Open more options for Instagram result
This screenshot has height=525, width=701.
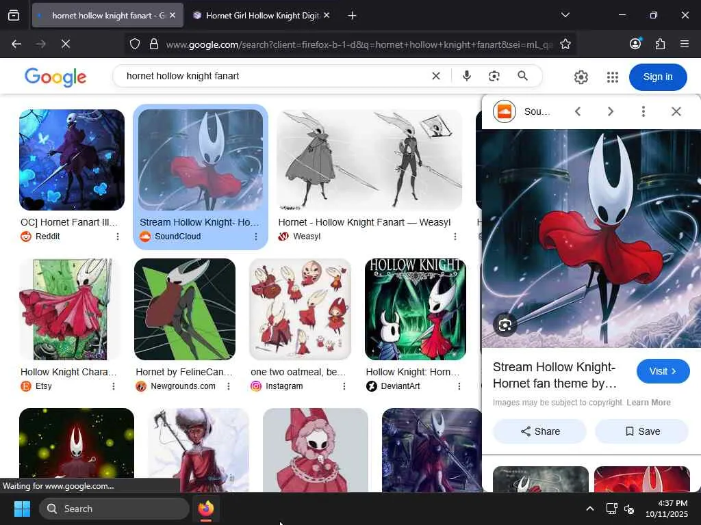[344, 386]
